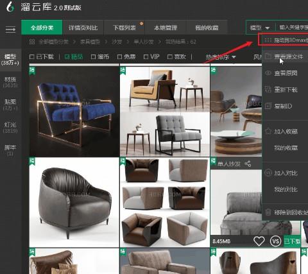Open the tan and grey armchairs thumbnail
Viewport: 308px width, 274px height.
pyautogui.click(x=165, y=111)
